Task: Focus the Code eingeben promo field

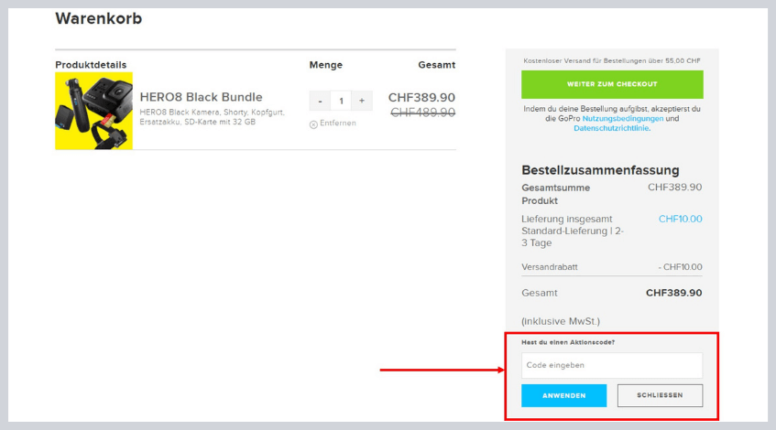Action: [x=612, y=365]
